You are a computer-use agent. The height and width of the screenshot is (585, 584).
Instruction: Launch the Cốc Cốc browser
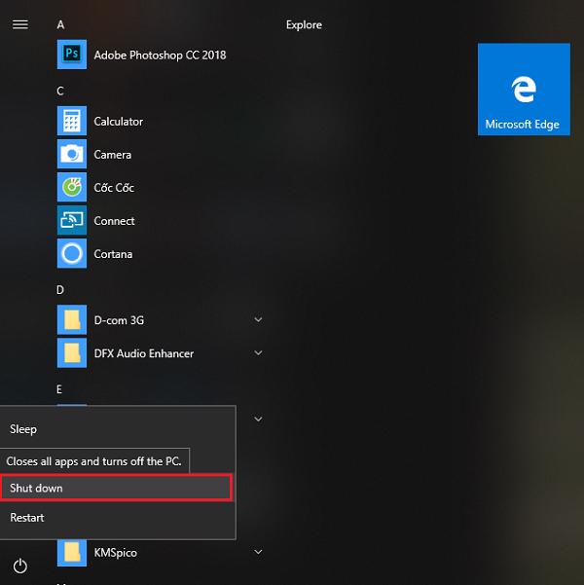[x=113, y=188]
